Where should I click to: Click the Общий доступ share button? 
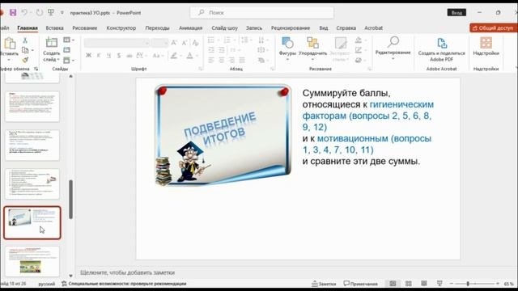click(x=493, y=28)
